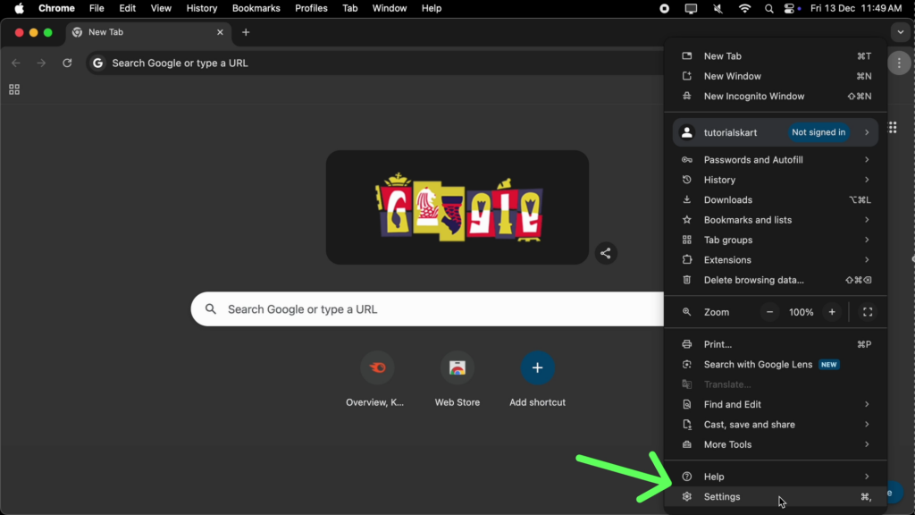The width and height of the screenshot is (915, 515).
Task: Open Downloads from the menu
Action: click(x=776, y=199)
